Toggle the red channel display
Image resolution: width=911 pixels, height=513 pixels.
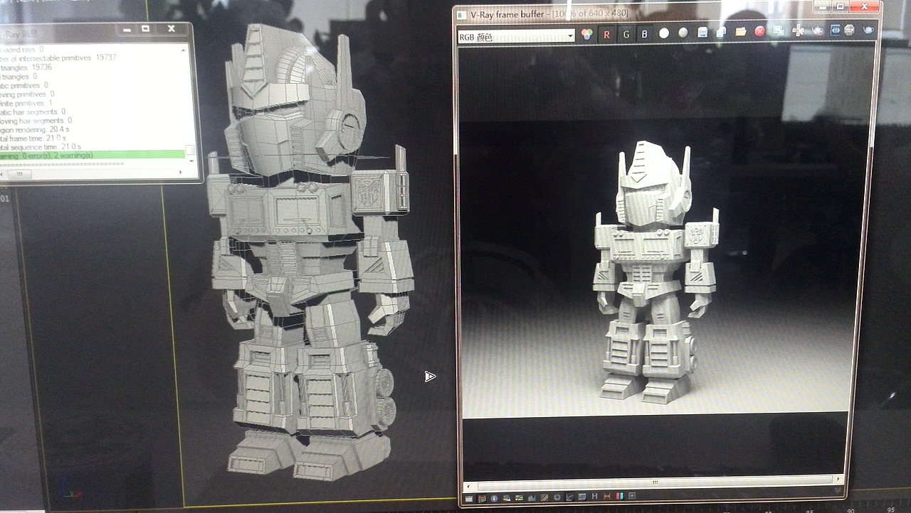coord(606,33)
